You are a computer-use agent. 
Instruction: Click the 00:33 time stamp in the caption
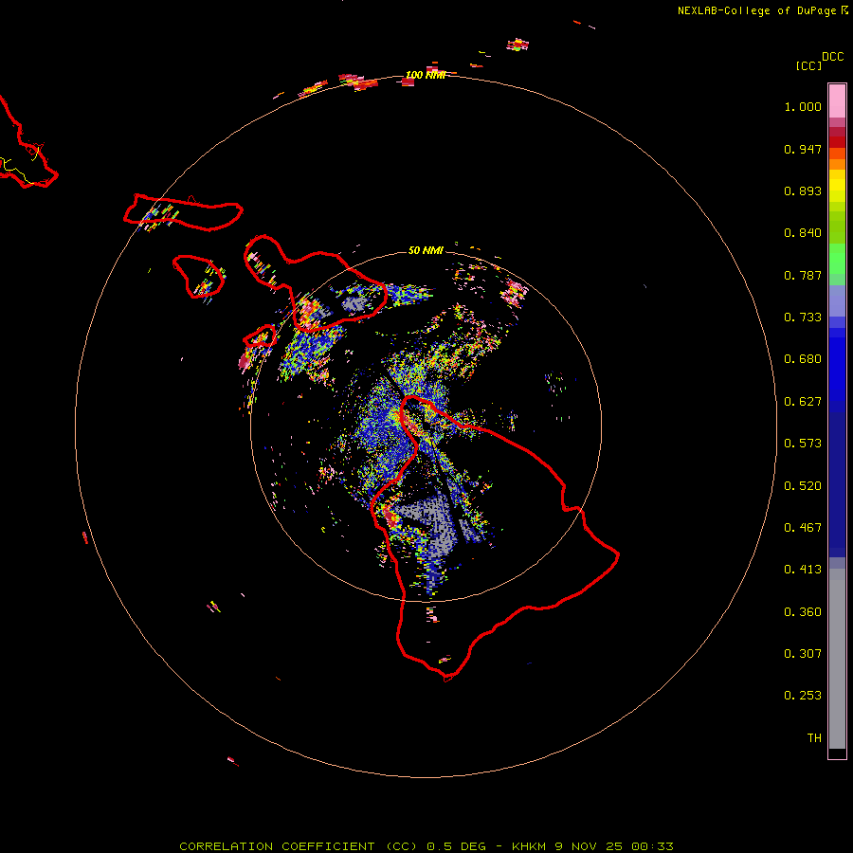(x=652, y=846)
